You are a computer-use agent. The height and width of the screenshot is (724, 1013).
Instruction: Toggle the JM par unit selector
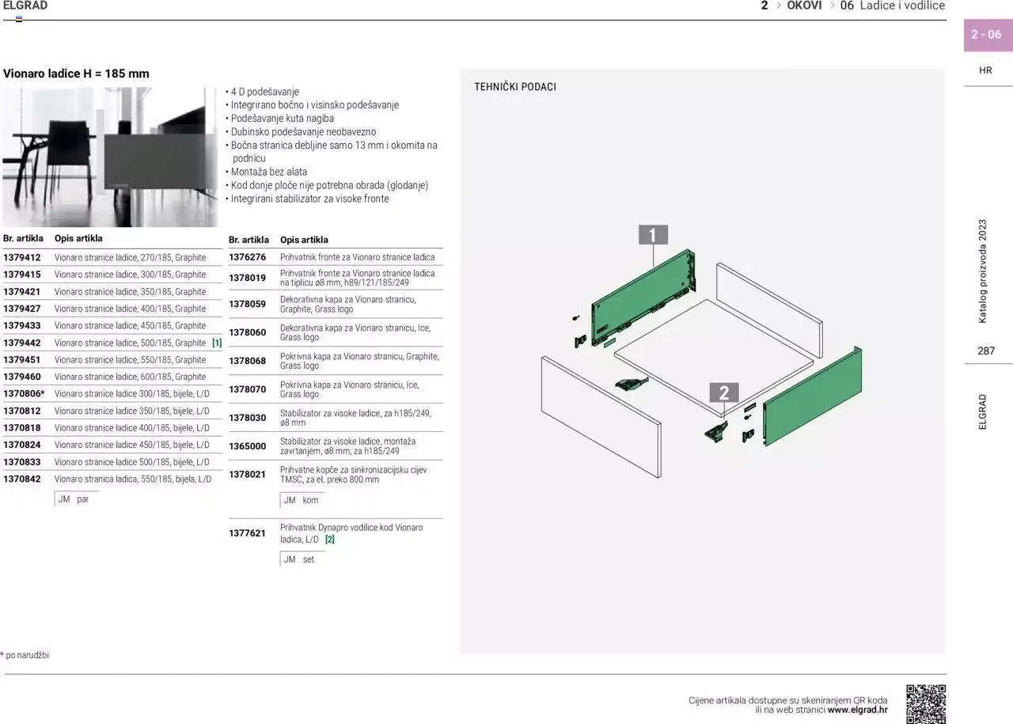(74, 498)
